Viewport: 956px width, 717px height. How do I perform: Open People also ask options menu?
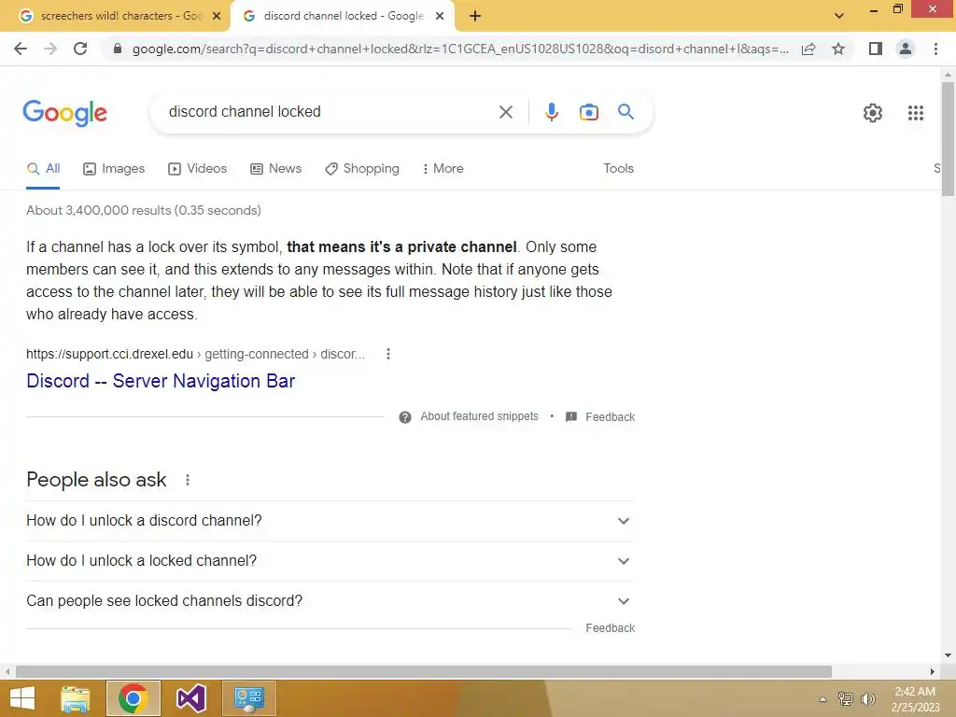pos(187,481)
